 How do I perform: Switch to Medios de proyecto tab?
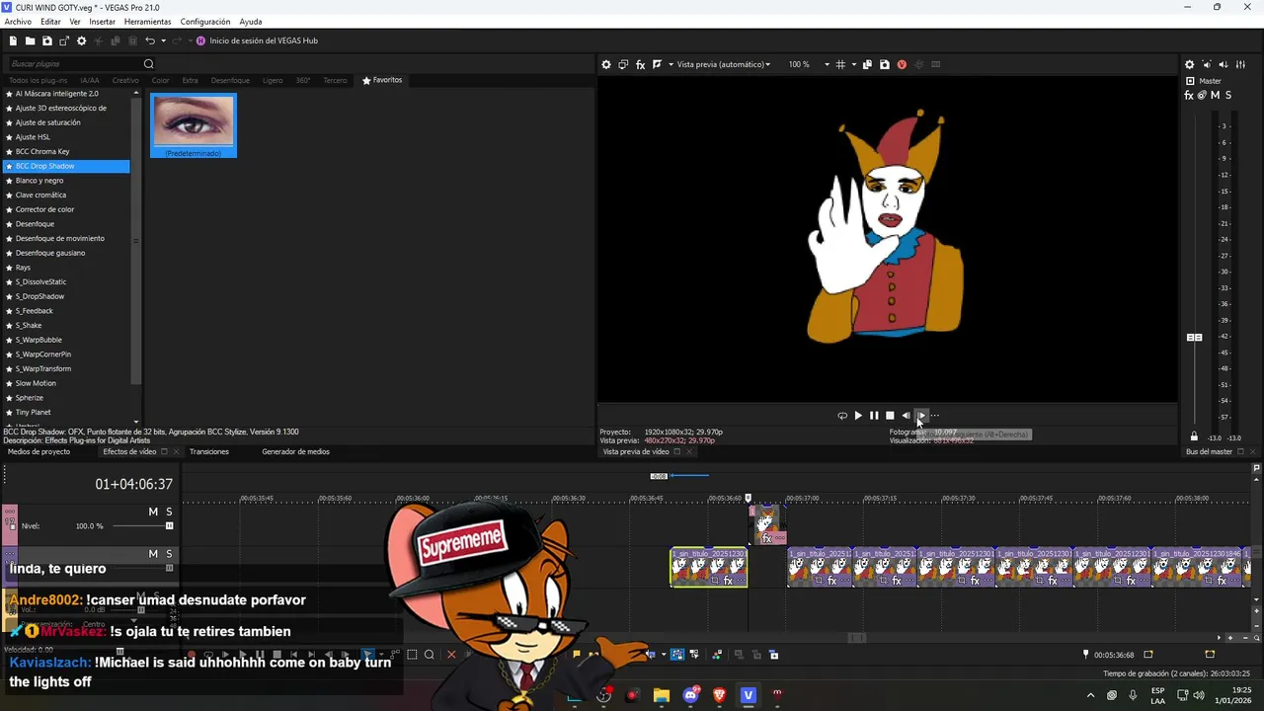(x=39, y=451)
